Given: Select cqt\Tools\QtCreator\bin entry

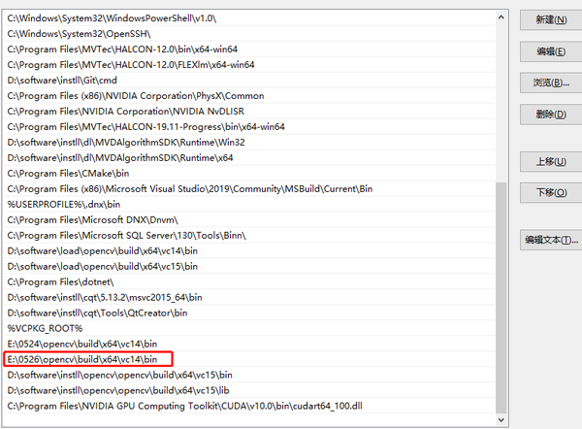Looking at the screenshot, I should pyautogui.click(x=249, y=313).
